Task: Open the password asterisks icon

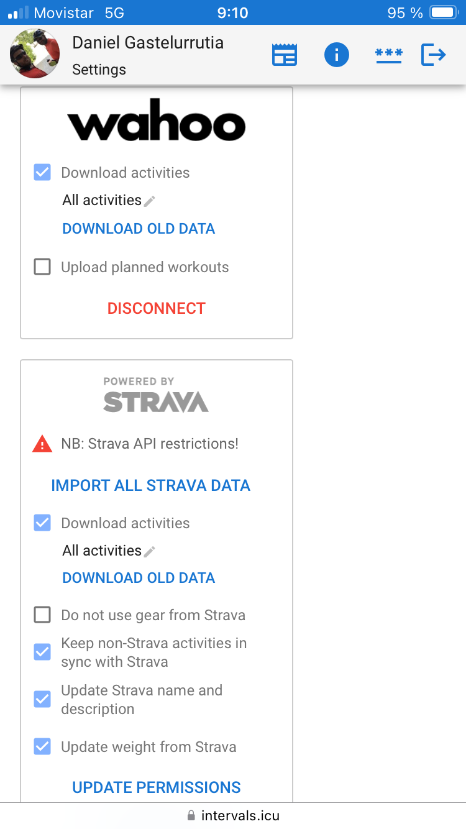Action: point(389,55)
